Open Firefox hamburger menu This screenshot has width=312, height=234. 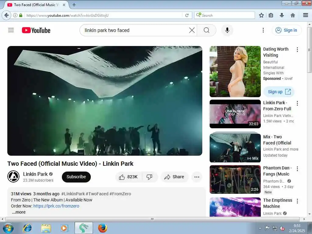tap(306, 15)
